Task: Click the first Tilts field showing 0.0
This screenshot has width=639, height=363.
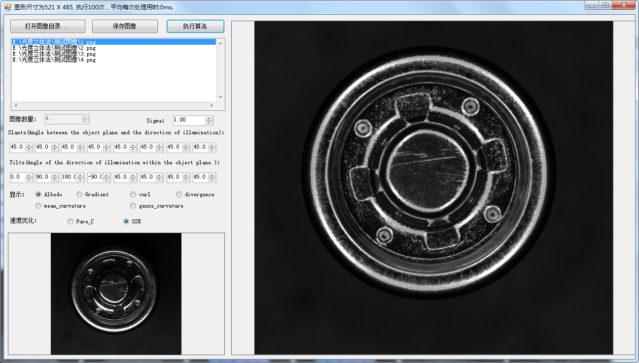Action: pos(17,177)
